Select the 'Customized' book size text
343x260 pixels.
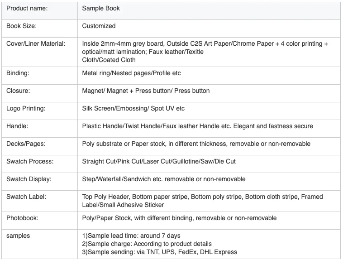(99, 26)
